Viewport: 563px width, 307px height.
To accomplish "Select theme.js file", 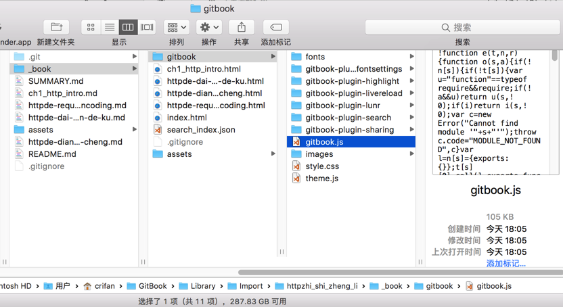I will [351, 179].
